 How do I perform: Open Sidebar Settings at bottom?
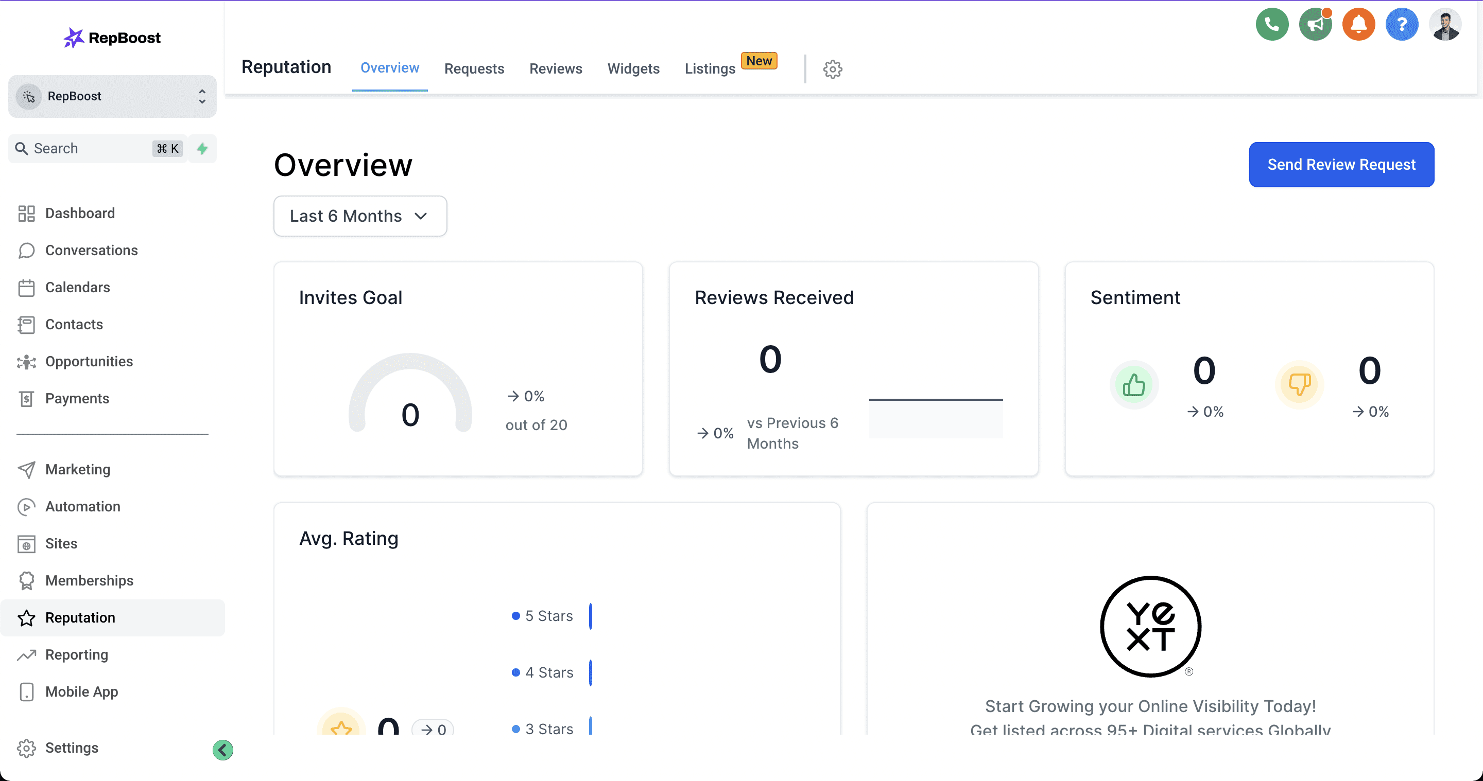pos(72,747)
